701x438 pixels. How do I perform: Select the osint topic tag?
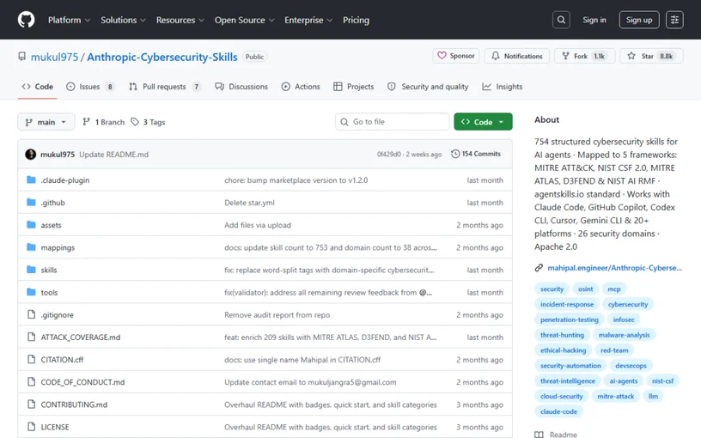tap(585, 289)
